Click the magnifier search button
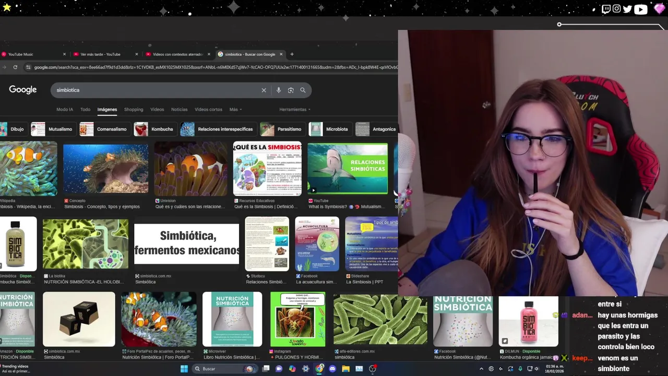The width and height of the screenshot is (668, 376). pyautogui.click(x=303, y=90)
